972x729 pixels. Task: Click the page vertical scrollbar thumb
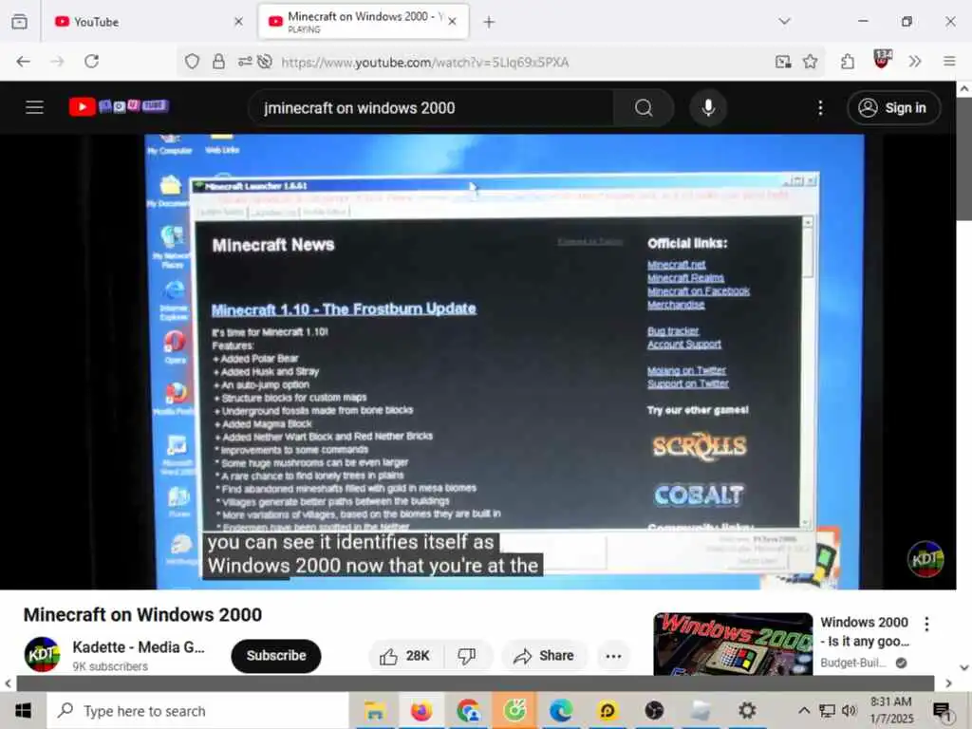(x=964, y=159)
